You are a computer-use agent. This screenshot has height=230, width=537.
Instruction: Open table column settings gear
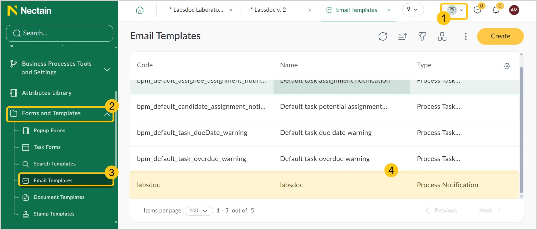[507, 66]
